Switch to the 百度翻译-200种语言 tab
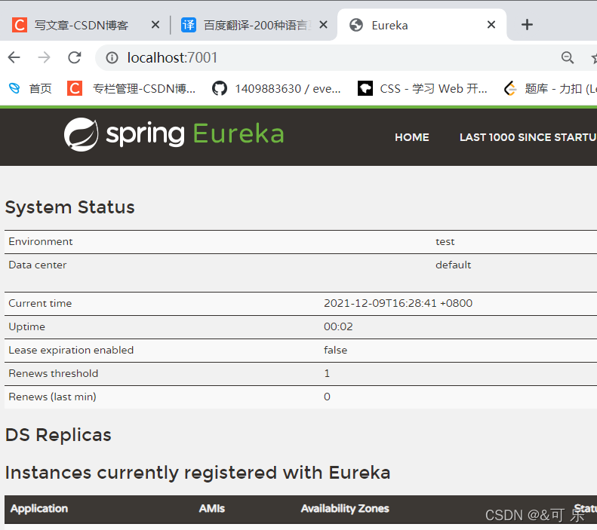Image resolution: width=597 pixels, height=530 pixels. tap(254, 25)
